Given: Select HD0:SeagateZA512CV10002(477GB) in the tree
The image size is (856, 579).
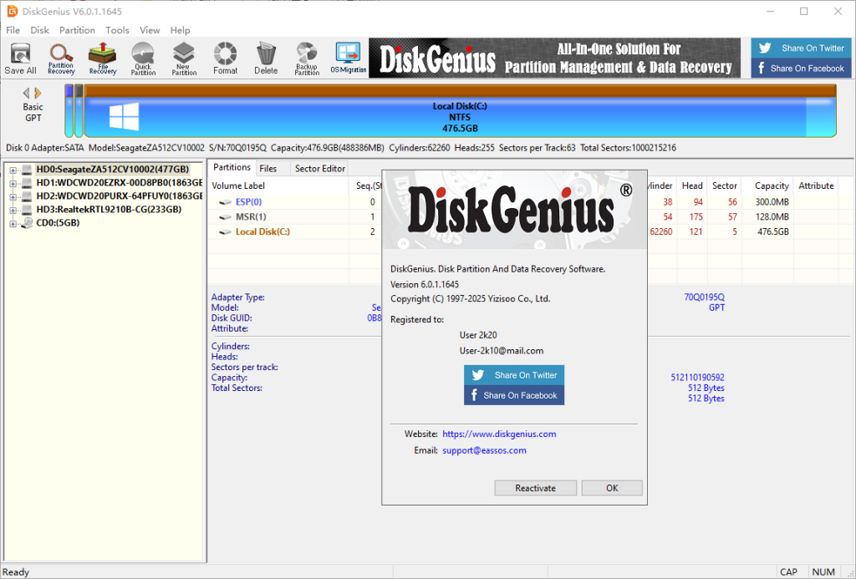Looking at the screenshot, I should [x=113, y=169].
